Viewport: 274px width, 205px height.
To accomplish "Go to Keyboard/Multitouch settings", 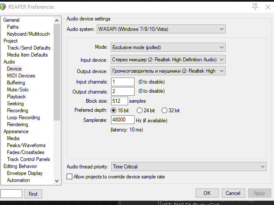I will coord(28,34).
